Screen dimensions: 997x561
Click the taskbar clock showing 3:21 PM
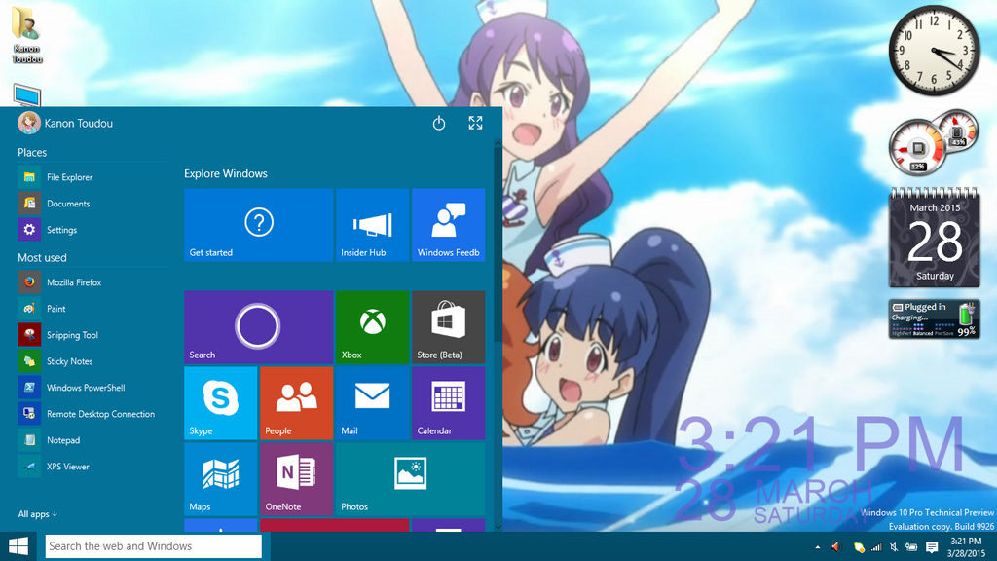click(965, 547)
